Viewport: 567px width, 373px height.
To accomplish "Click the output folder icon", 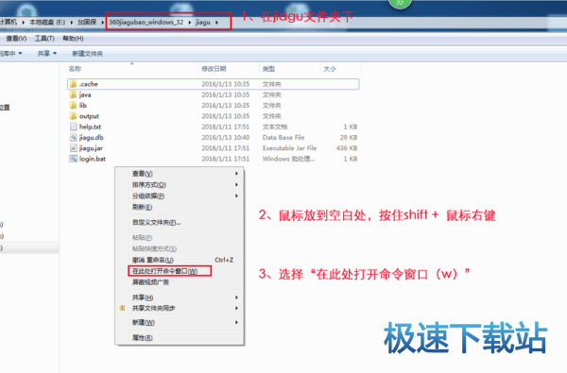I will (x=74, y=116).
